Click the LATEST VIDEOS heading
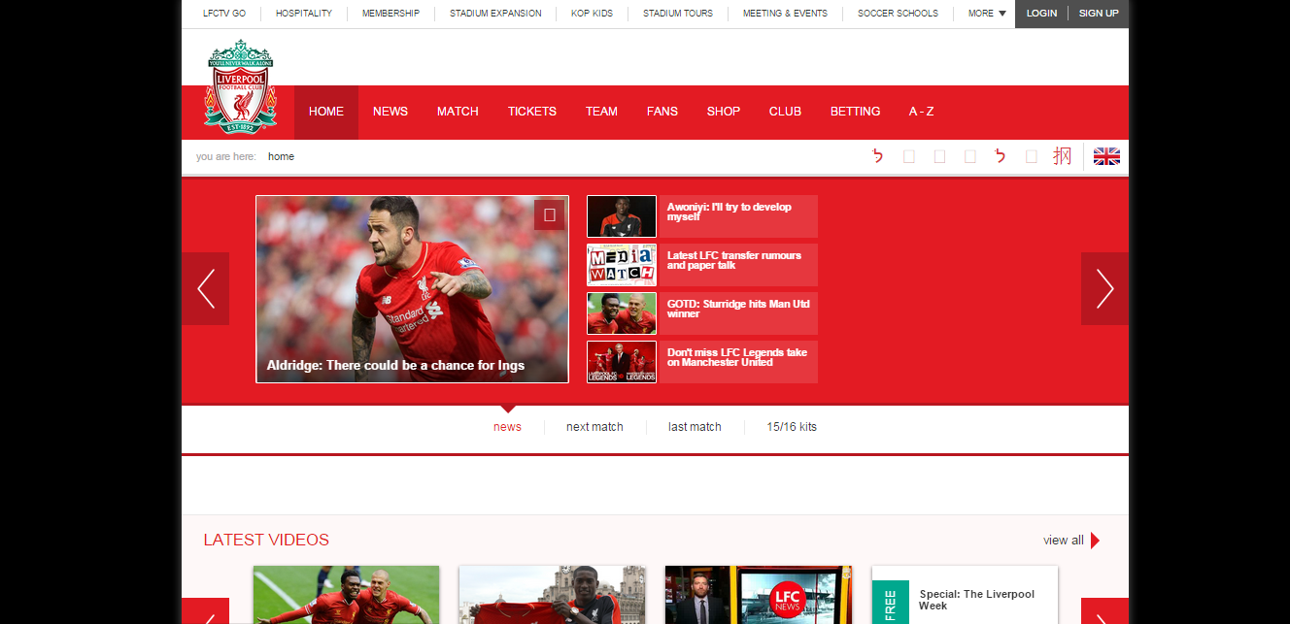 (266, 540)
